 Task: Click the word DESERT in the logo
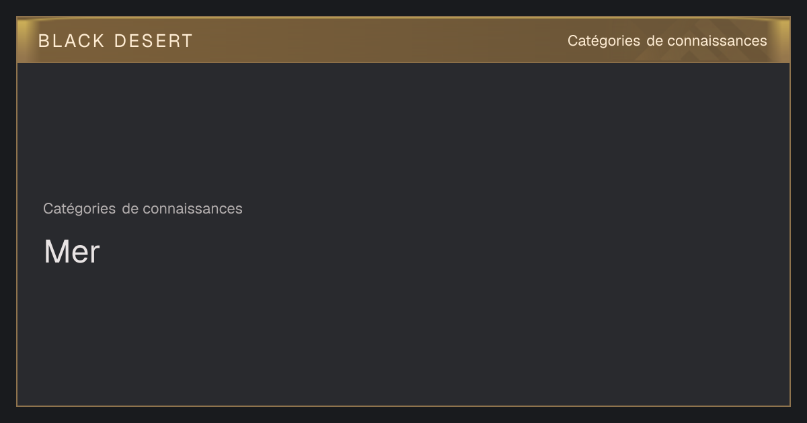point(153,41)
